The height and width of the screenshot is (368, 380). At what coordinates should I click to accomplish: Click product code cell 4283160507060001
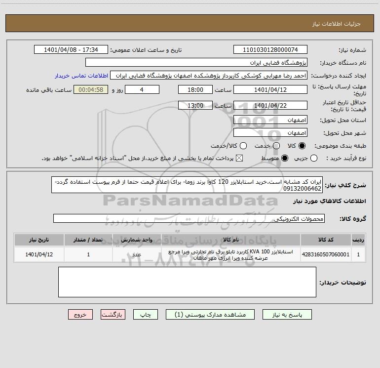[x=326, y=254]
